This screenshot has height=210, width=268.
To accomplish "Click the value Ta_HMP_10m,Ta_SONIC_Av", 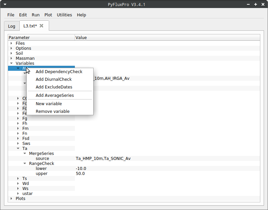I will pyautogui.click(x=103, y=159).
